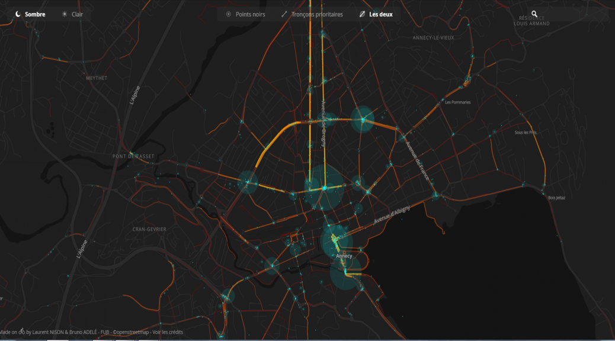Click the Les Pommaries label
This screenshot has height=341, width=615.
[x=458, y=102]
